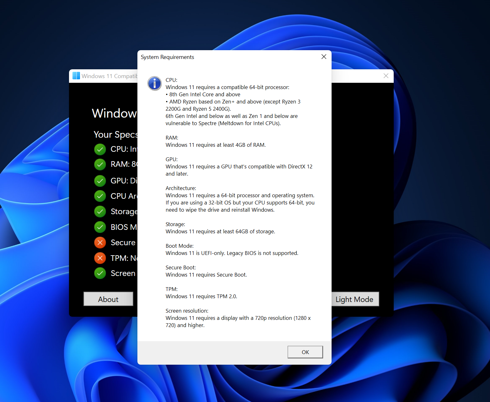
Task: Click the info icon in System Requirements dialog
Action: coord(154,83)
